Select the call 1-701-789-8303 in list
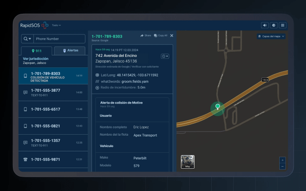This screenshot has height=191, width=306. (53, 75)
